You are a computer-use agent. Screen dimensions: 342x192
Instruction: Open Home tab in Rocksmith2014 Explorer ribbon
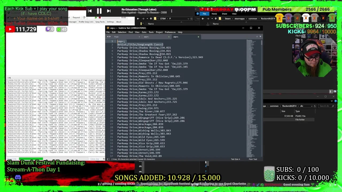(x=214, y=14)
